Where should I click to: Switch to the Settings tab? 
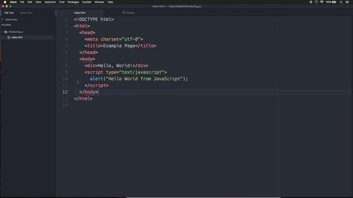click(129, 13)
